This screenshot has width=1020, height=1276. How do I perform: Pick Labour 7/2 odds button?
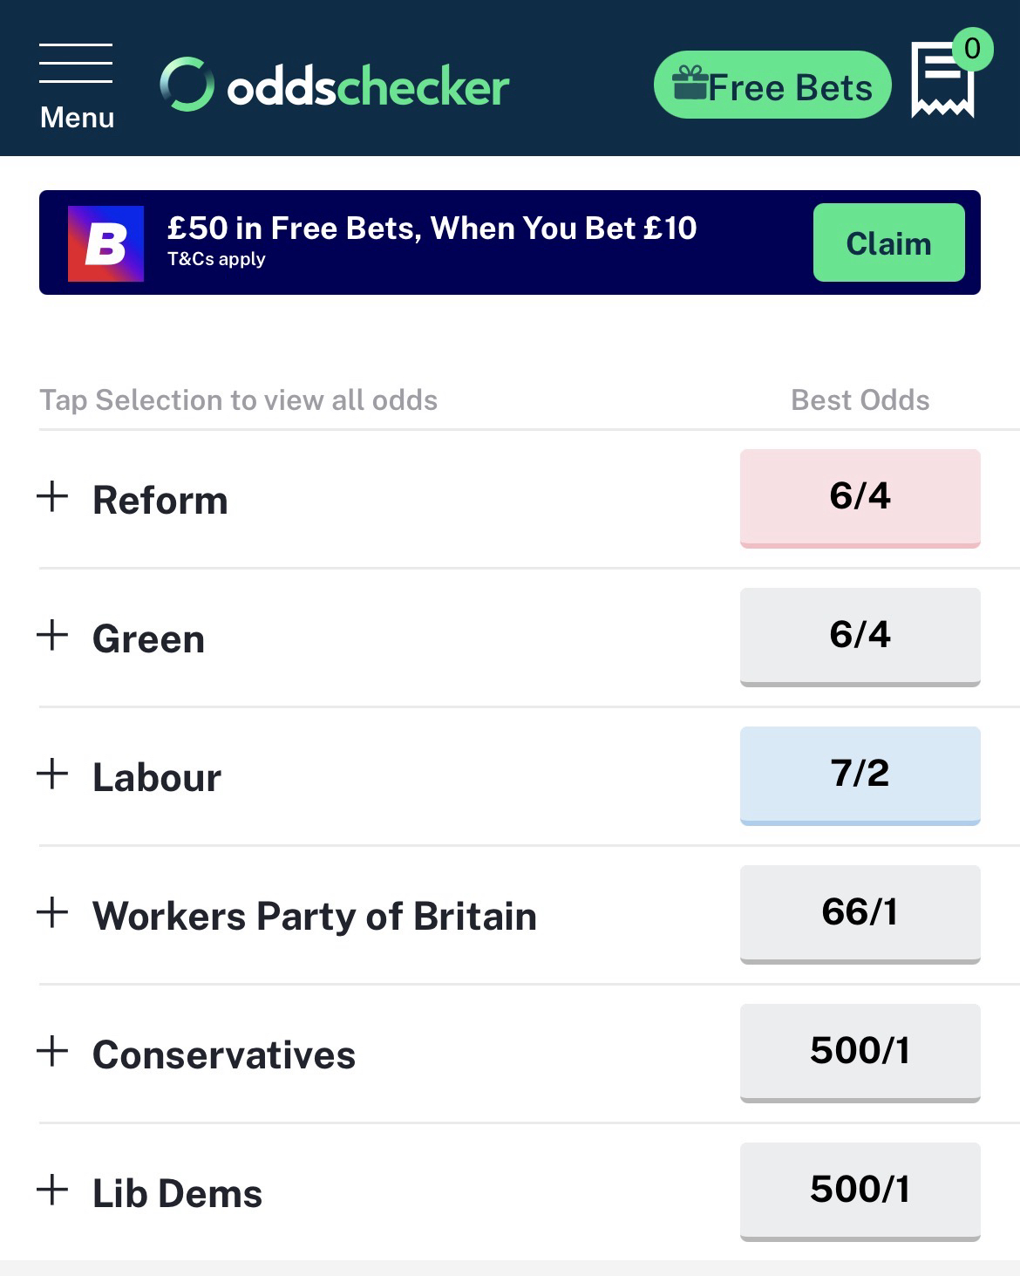point(860,774)
